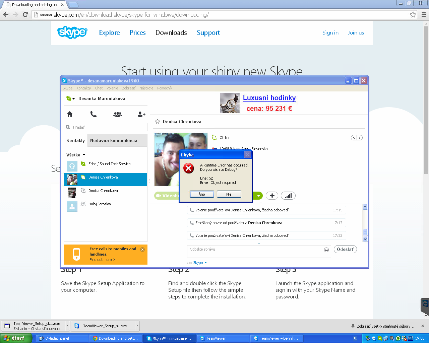Switch to TeamViewer – Denník taskbar window
The image size is (429, 343).
[x=277, y=338]
